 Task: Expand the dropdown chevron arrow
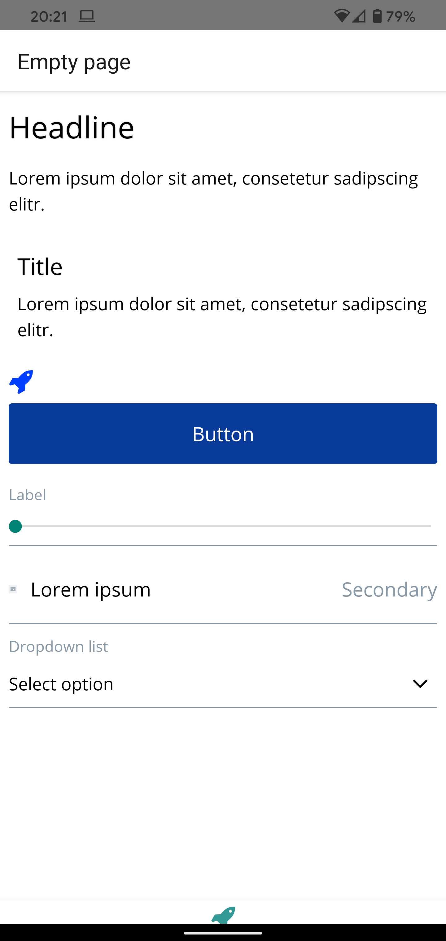click(420, 683)
